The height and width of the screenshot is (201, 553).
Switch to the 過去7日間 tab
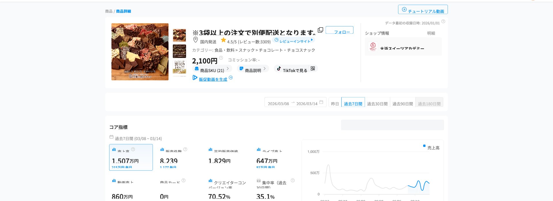click(x=353, y=102)
